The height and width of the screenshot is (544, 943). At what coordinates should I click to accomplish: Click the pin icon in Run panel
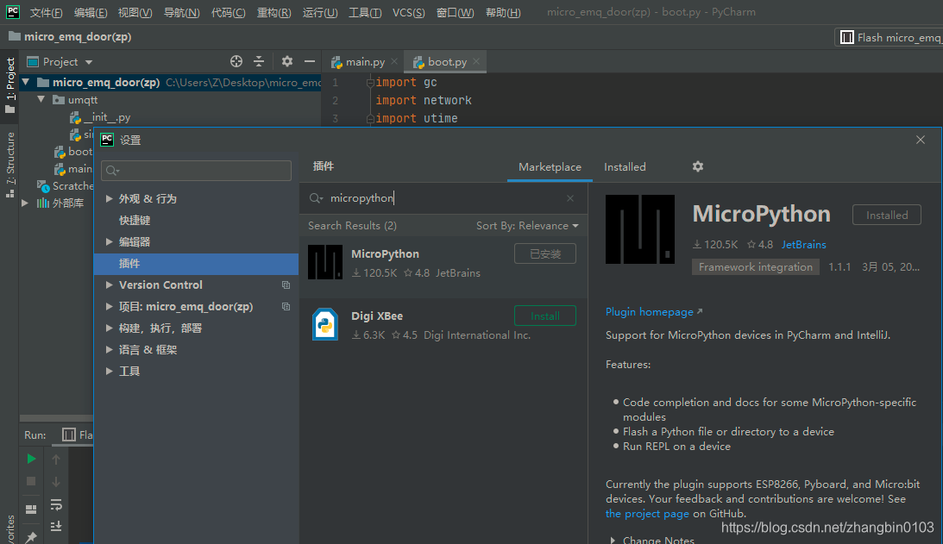point(31,536)
